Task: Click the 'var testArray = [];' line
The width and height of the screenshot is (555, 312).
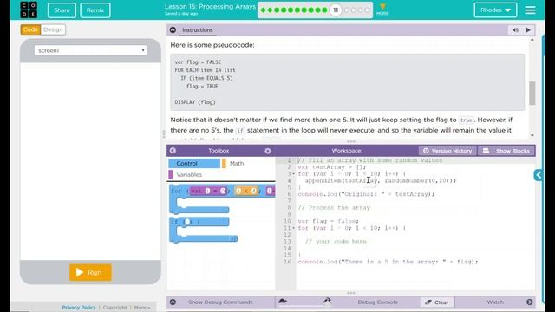Action: tap(331, 167)
